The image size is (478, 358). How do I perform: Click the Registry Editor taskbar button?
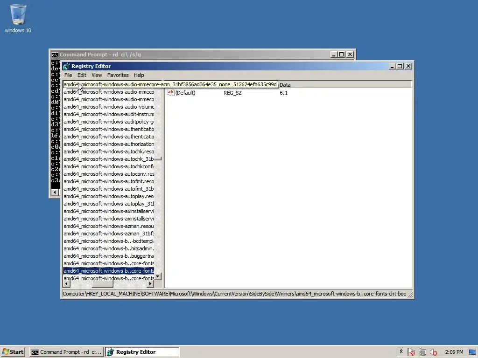(142, 352)
